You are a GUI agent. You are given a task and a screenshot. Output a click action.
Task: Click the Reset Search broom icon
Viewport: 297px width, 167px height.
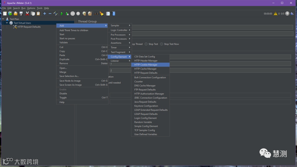click(x=102, y=14)
